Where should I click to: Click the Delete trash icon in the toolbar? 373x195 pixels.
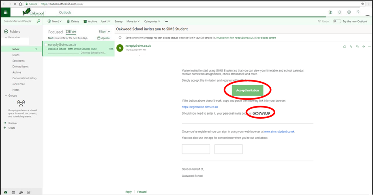(x=68, y=21)
